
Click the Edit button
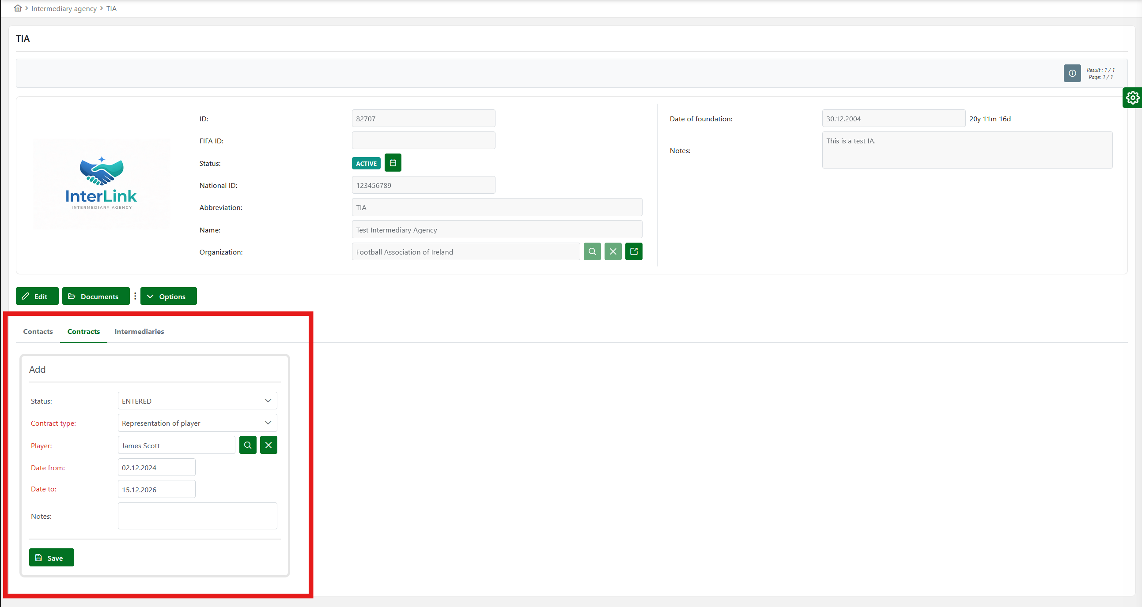coord(37,296)
